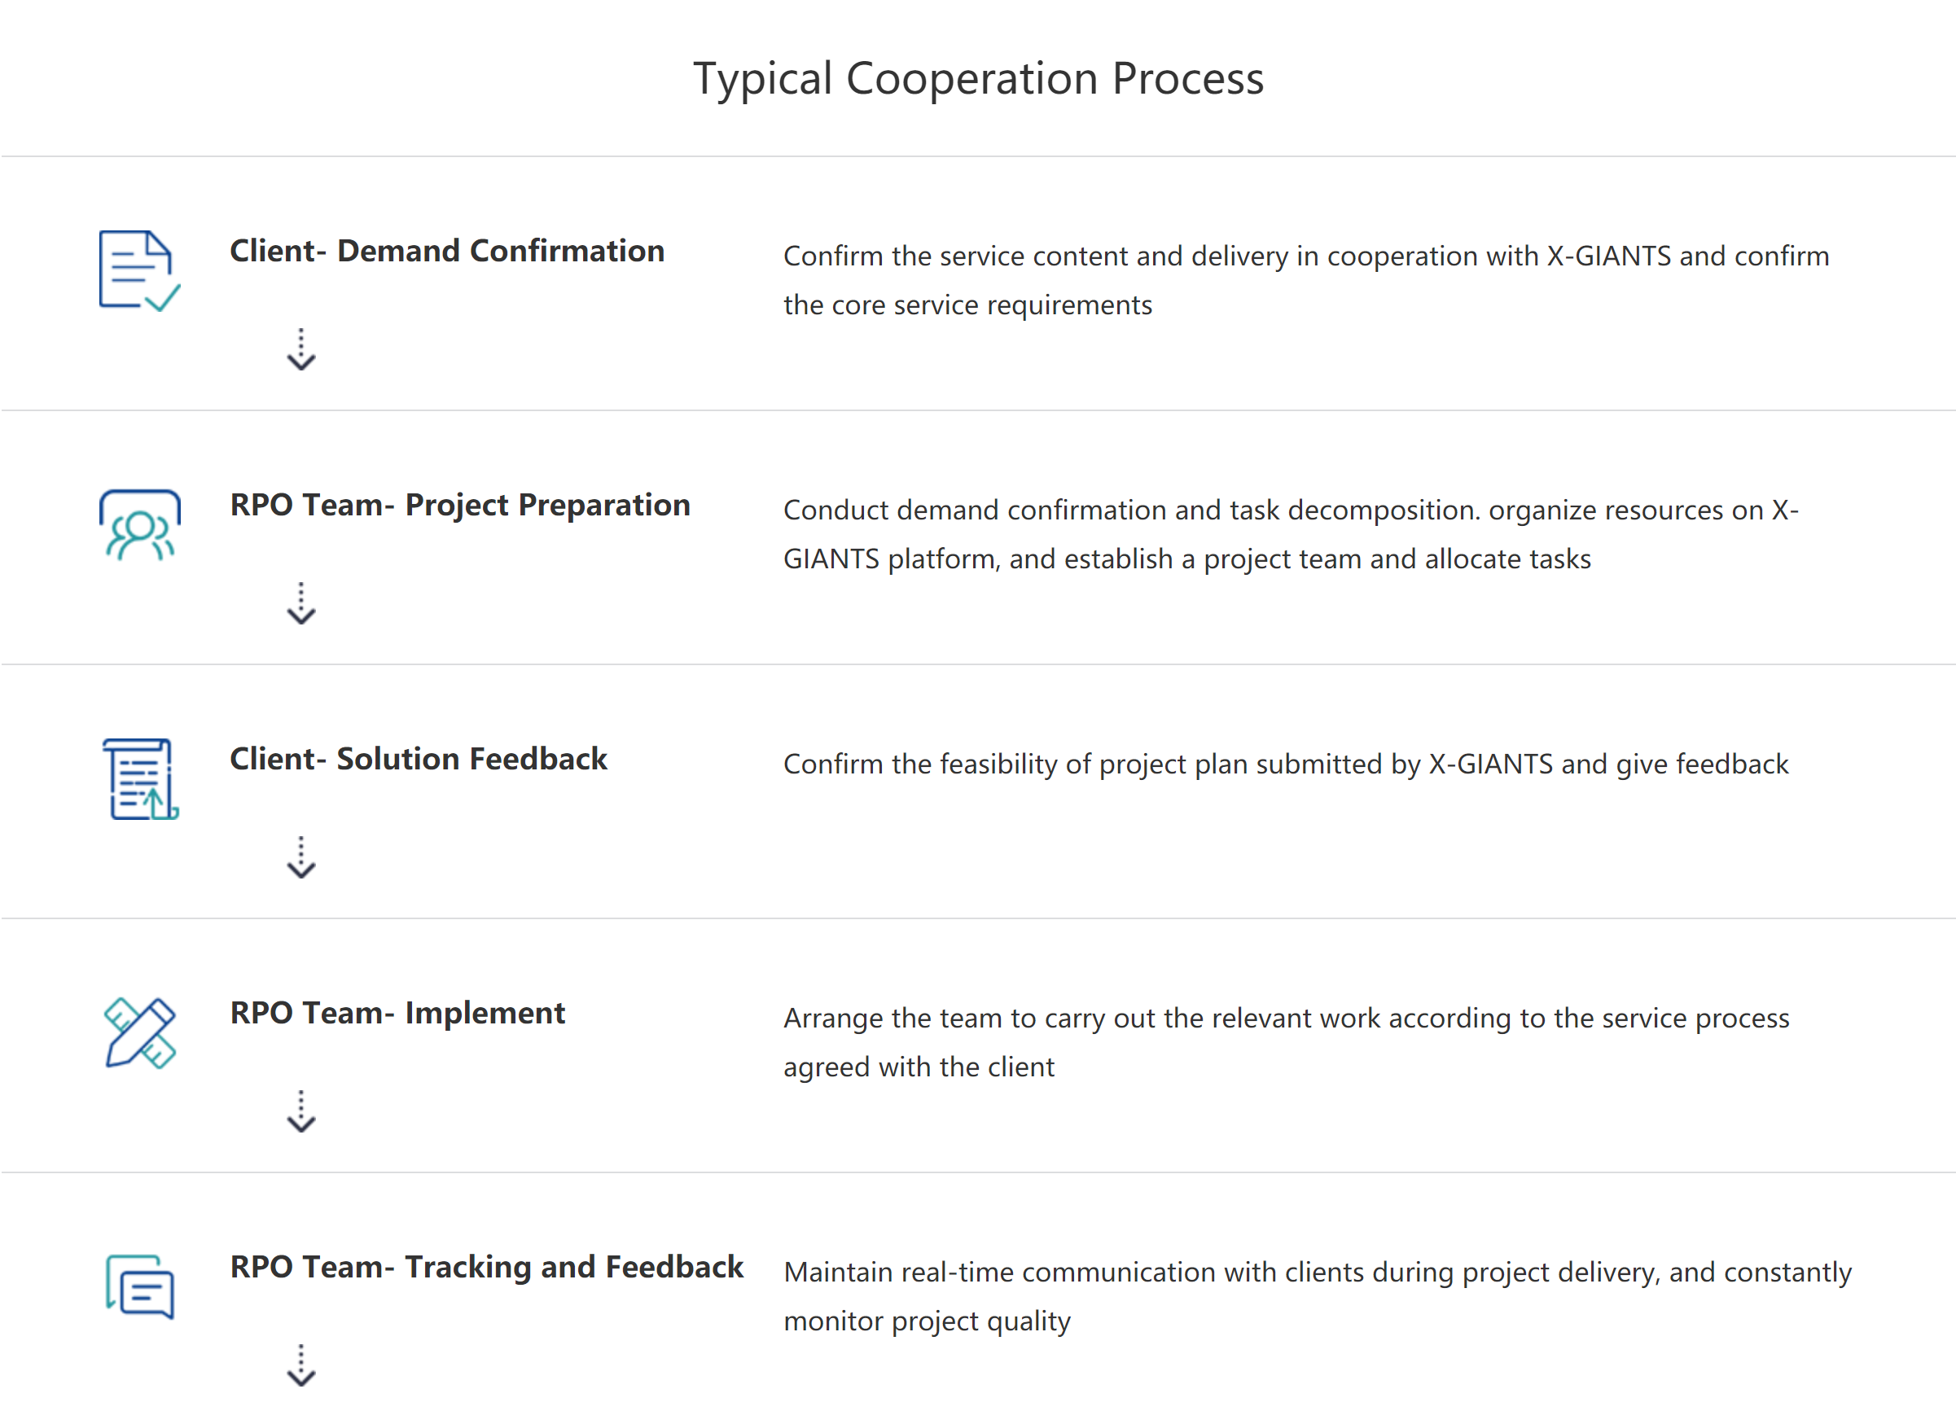Image resolution: width=1956 pixels, height=1424 pixels.
Task: Click the description about core service requirements
Action: click(1305, 280)
